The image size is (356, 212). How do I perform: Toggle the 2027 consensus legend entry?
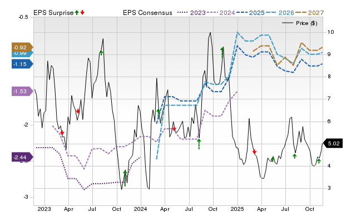[x=309, y=13]
